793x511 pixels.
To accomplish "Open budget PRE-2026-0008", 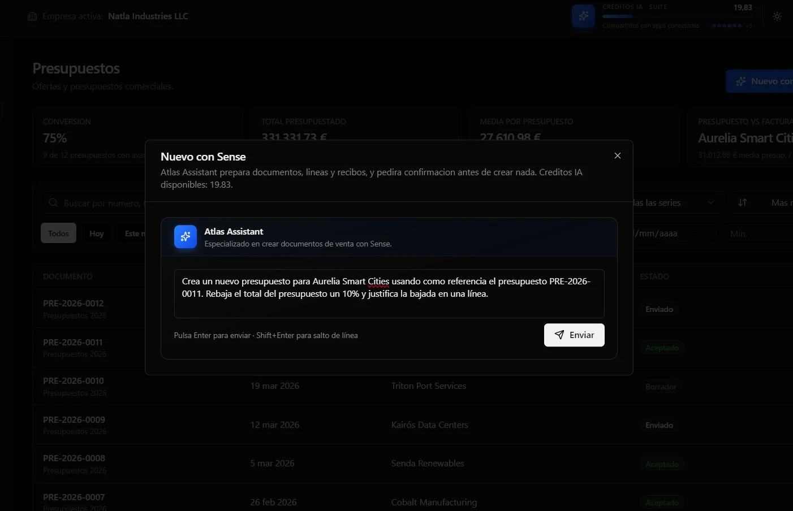I will pyautogui.click(x=74, y=458).
